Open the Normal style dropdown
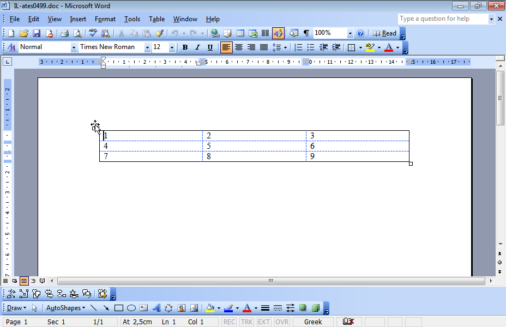 [74, 47]
